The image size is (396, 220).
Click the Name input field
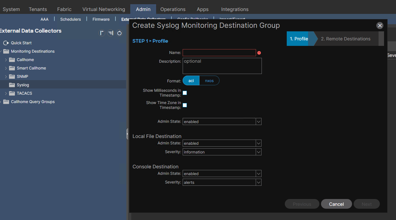219,53
